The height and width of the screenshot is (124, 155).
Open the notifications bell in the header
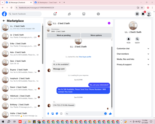click(x=143, y=14)
